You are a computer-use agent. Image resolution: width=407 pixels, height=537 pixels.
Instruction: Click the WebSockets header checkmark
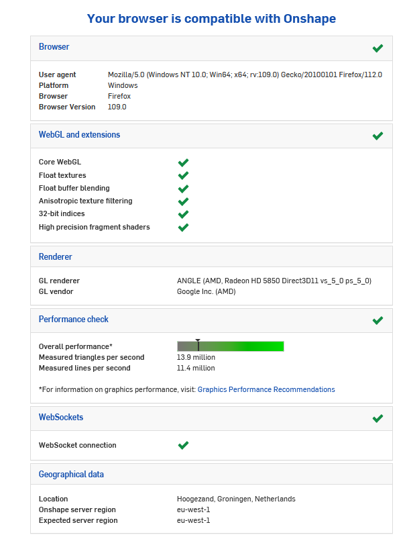[377, 418]
